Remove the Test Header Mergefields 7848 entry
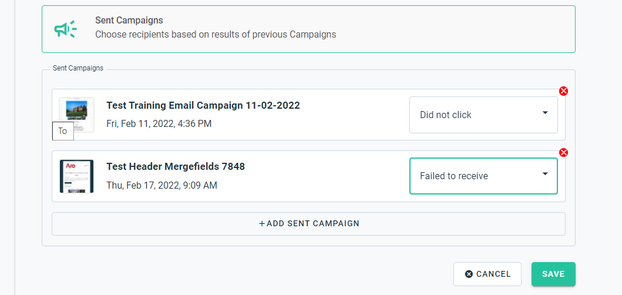This screenshot has width=622, height=295. [x=563, y=152]
